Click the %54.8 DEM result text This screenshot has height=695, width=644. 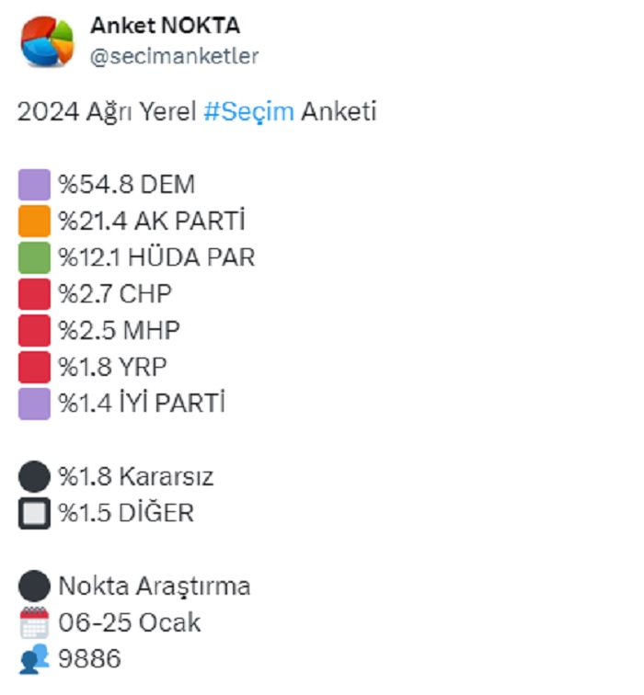click(x=127, y=185)
